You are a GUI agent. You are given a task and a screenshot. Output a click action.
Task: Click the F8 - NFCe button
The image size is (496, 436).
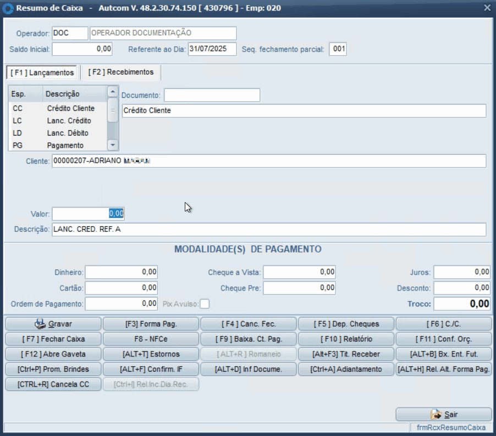click(151, 339)
